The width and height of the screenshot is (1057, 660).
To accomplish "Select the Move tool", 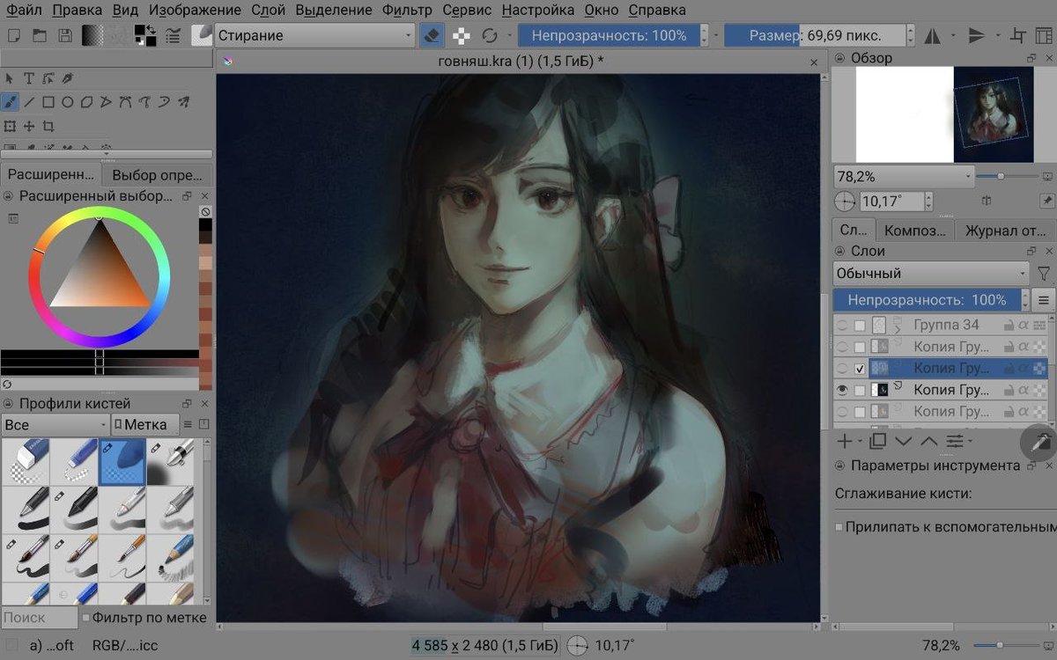I will pyautogui.click(x=29, y=126).
